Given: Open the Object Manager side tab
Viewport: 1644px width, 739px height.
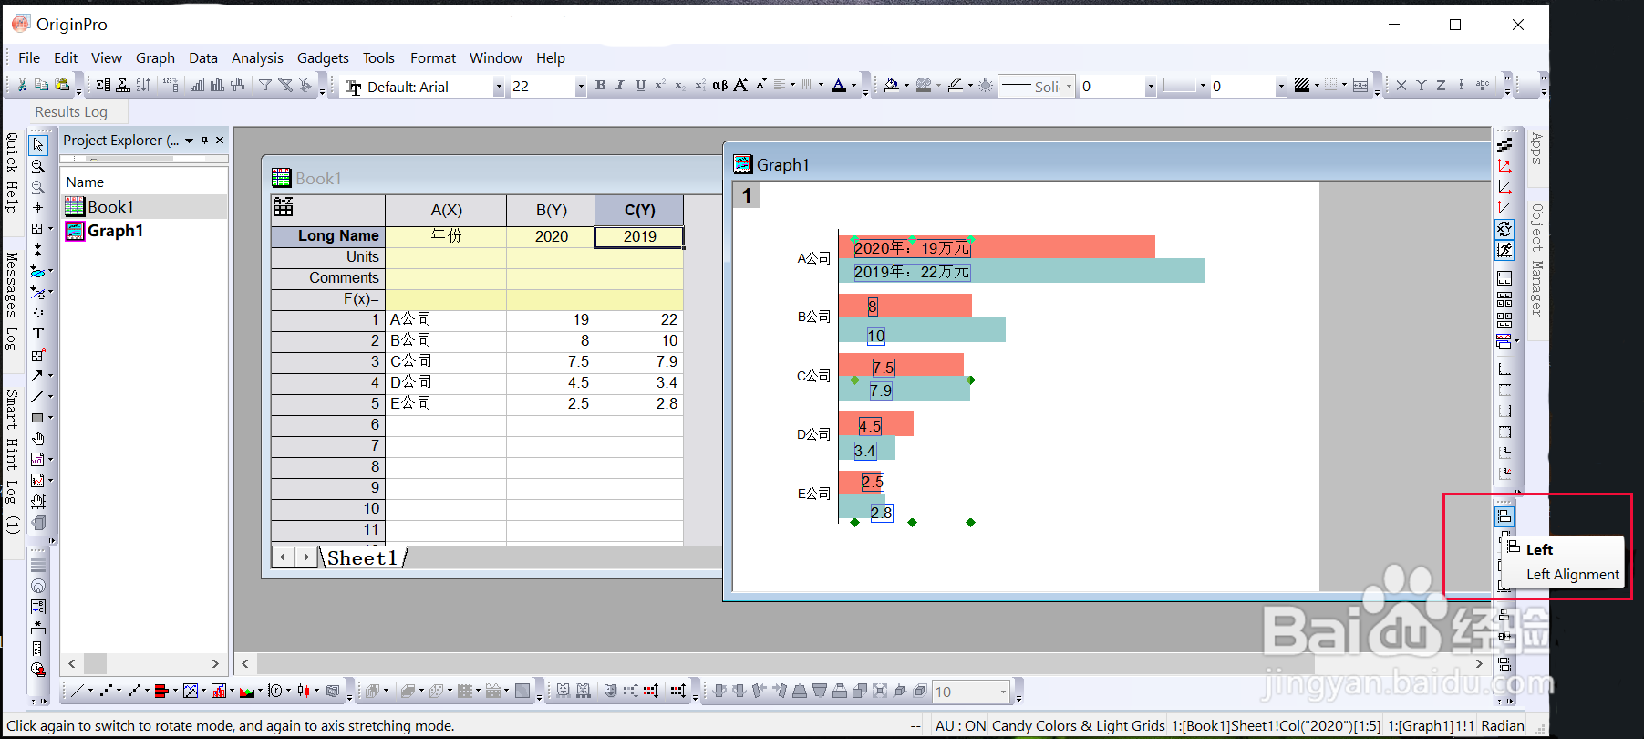Looking at the screenshot, I should click(1536, 261).
